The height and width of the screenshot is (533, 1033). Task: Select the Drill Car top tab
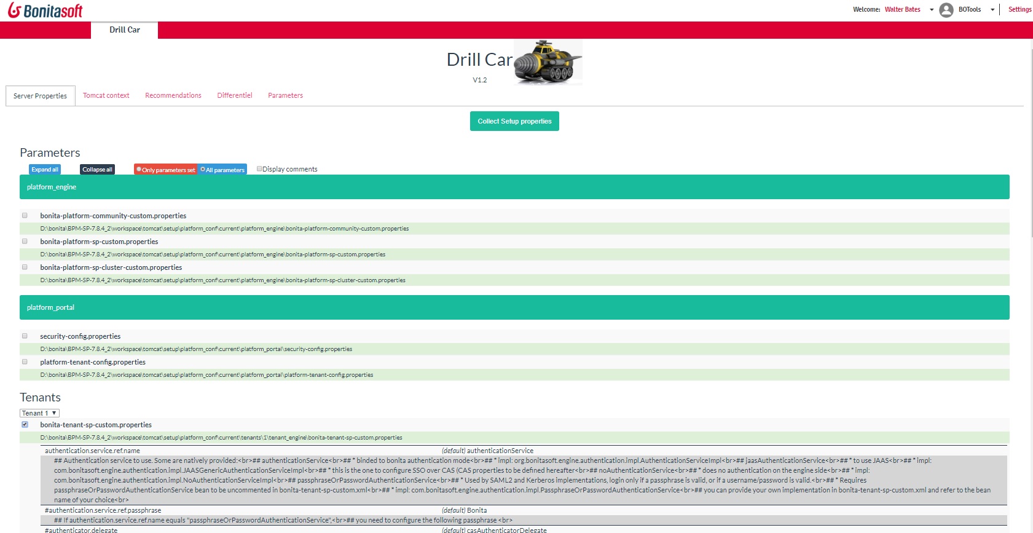pyautogui.click(x=125, y=30)
